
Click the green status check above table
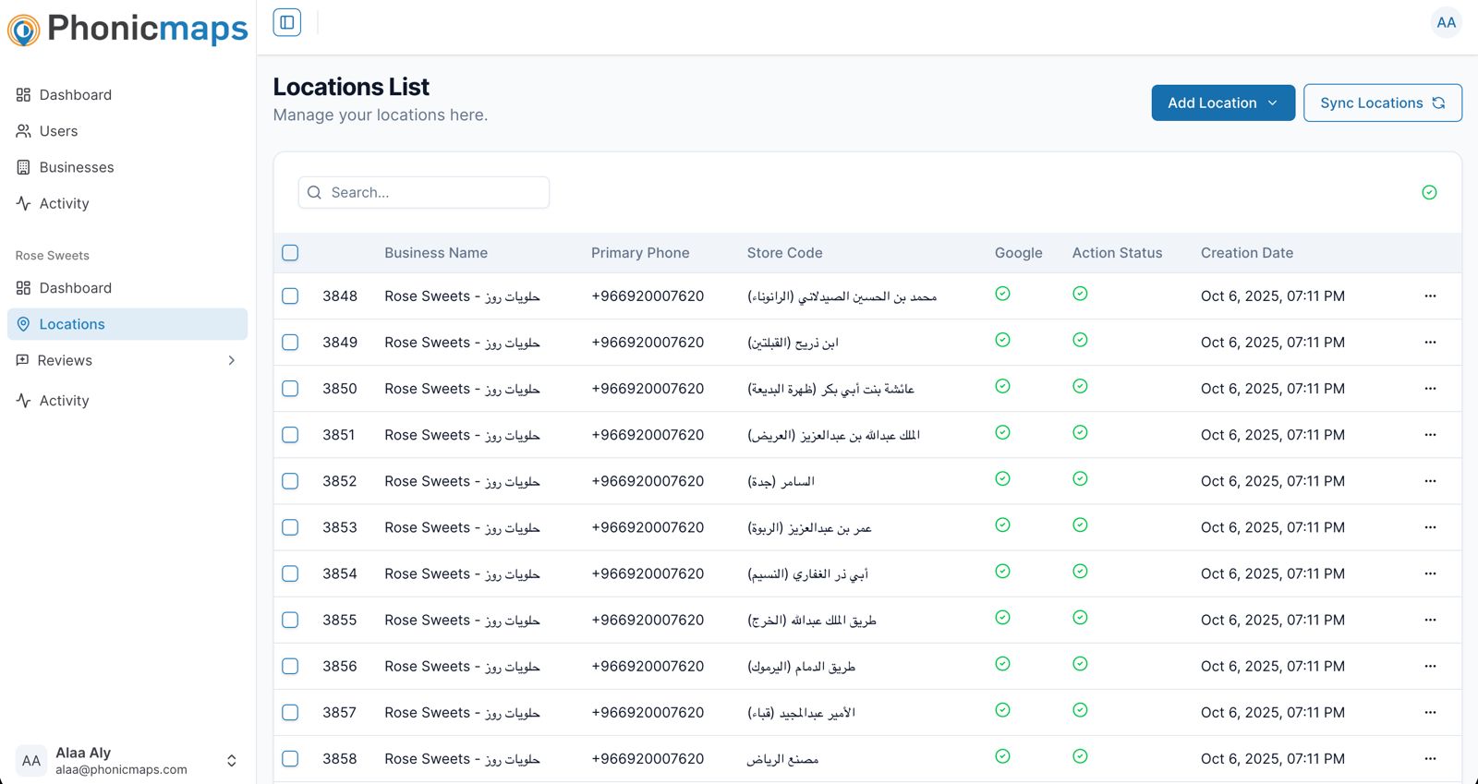1429,192
